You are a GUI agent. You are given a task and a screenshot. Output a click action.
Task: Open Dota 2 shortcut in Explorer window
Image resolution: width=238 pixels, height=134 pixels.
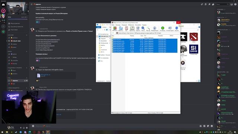[194, 37]
